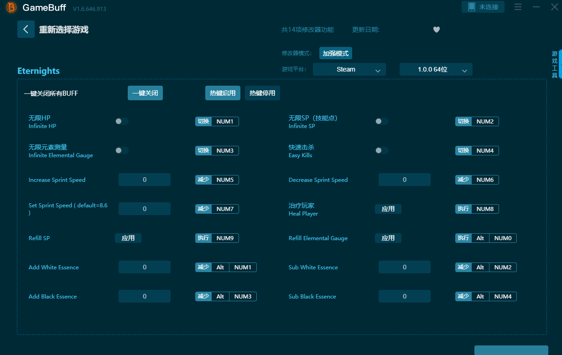The width and height of the screenshot is (562, 355).
Task: Click the GameBuff logo icon
Action: (11, 8)
